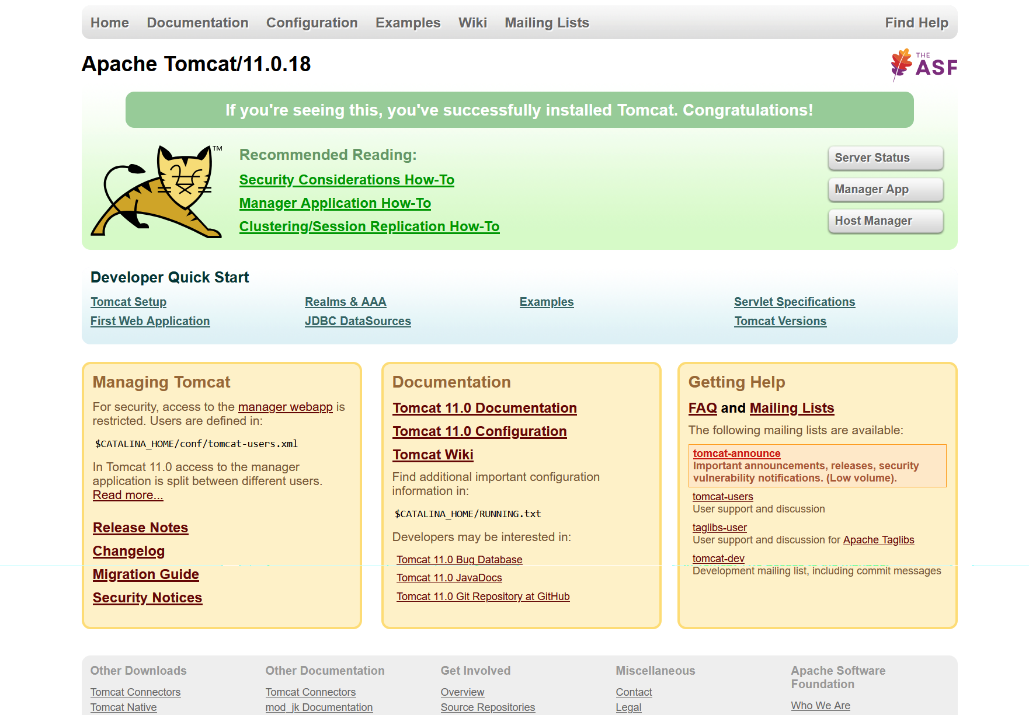Open the tomcat-dev mailing list link
1029x715 pixels.
click(718, 559)
